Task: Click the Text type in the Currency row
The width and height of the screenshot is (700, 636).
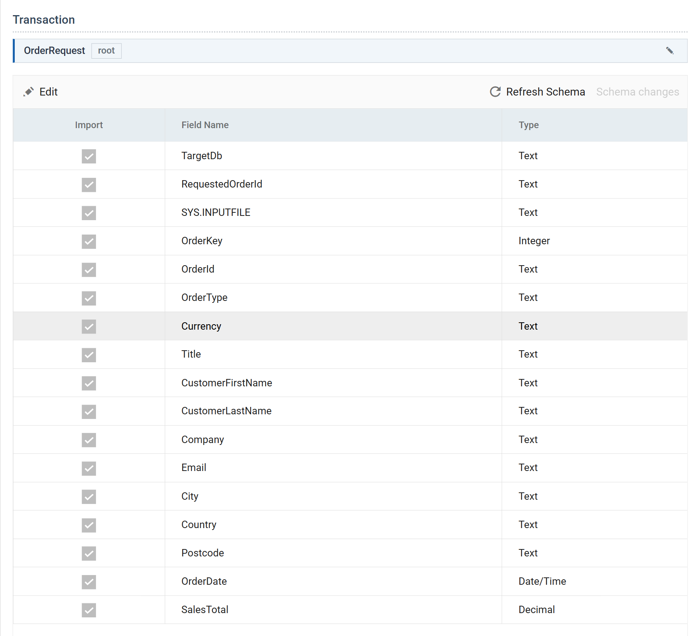Action: [528, 326]
